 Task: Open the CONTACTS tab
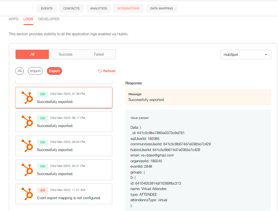[71, 8]
